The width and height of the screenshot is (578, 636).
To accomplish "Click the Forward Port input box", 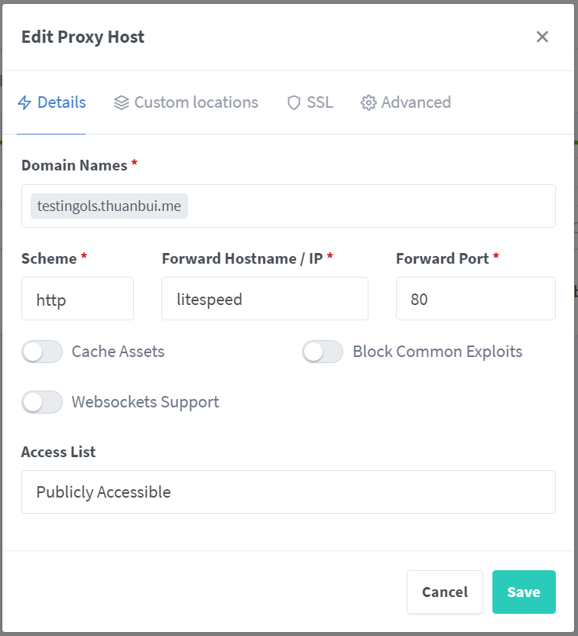I will 476,299.
